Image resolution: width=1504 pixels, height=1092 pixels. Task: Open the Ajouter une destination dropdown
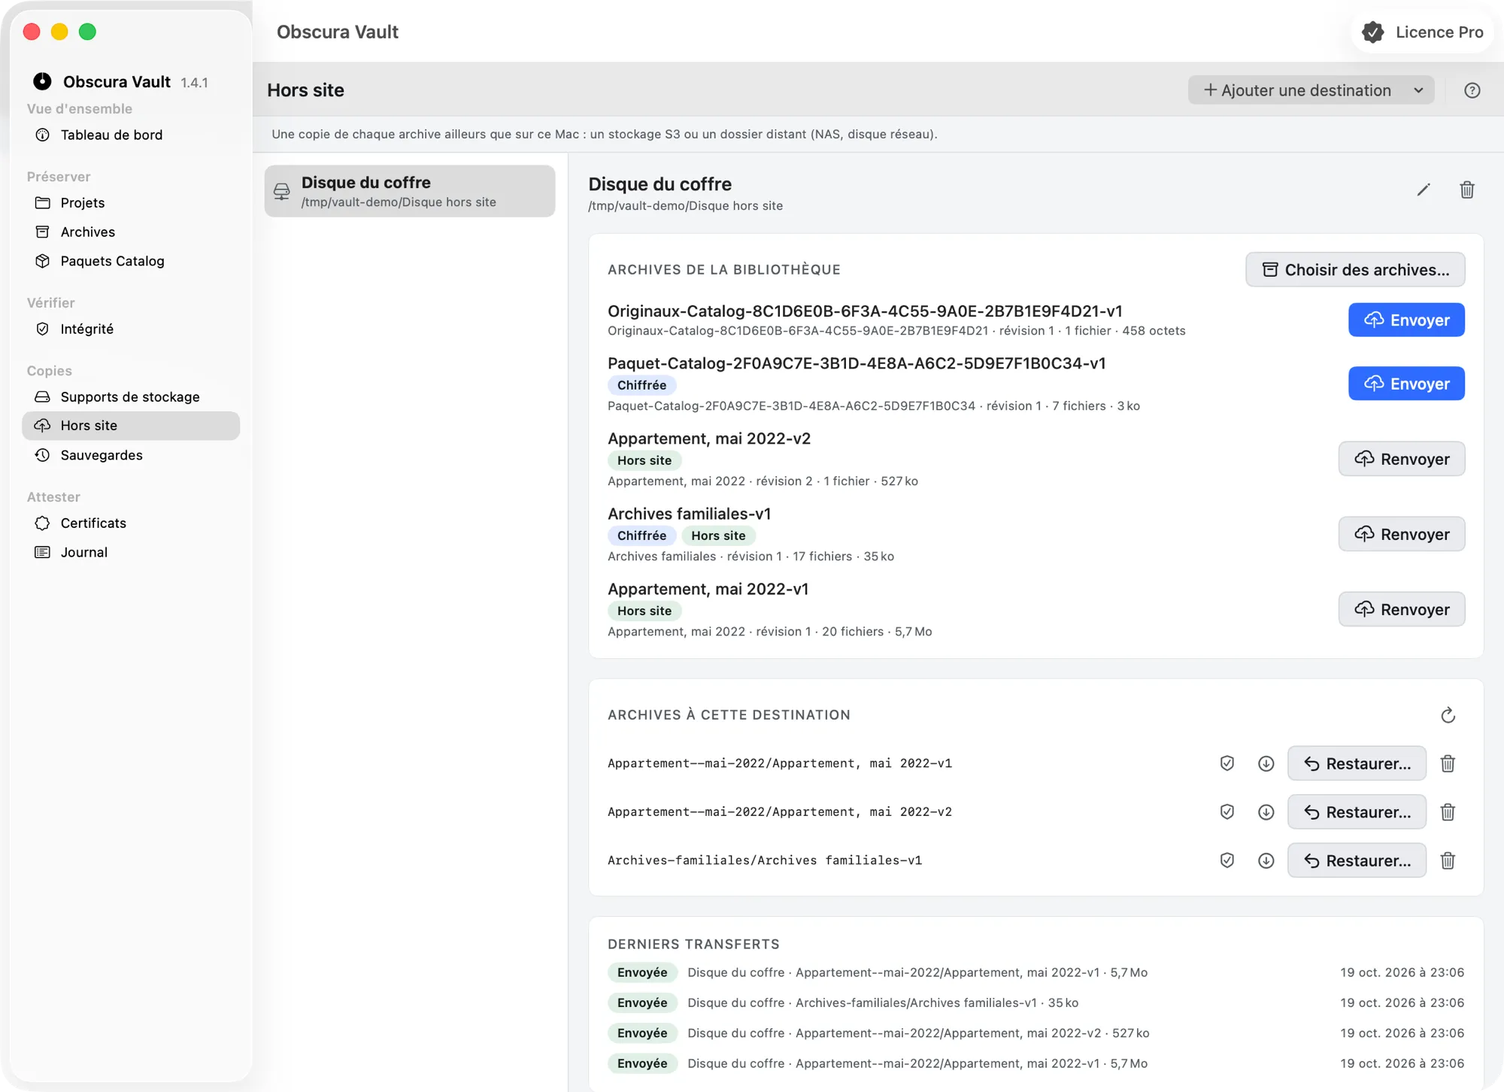[x=1311, y=90]
